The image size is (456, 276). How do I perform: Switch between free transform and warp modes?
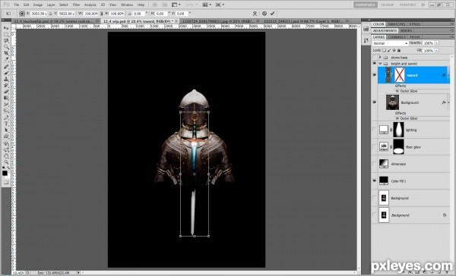tap(255, 14)
